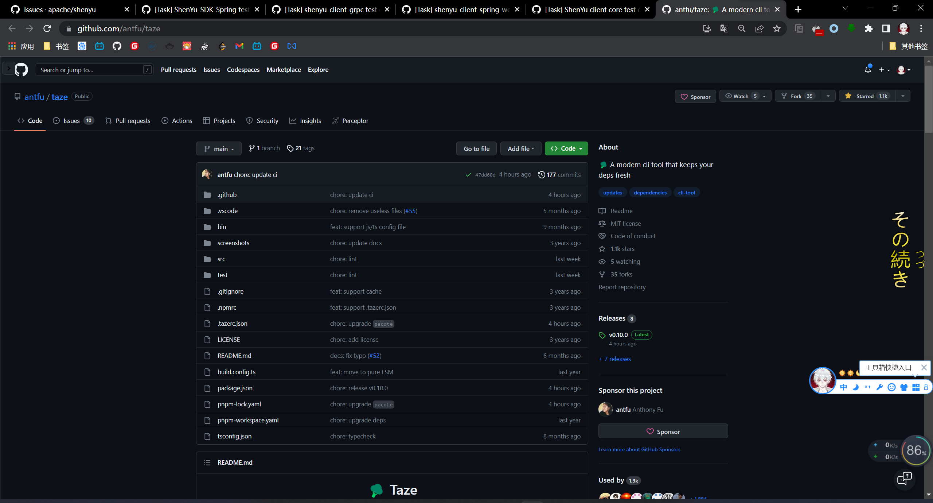The image size is (933, 503).
Task: Toggle Watch on the repository
Action: 741,96
